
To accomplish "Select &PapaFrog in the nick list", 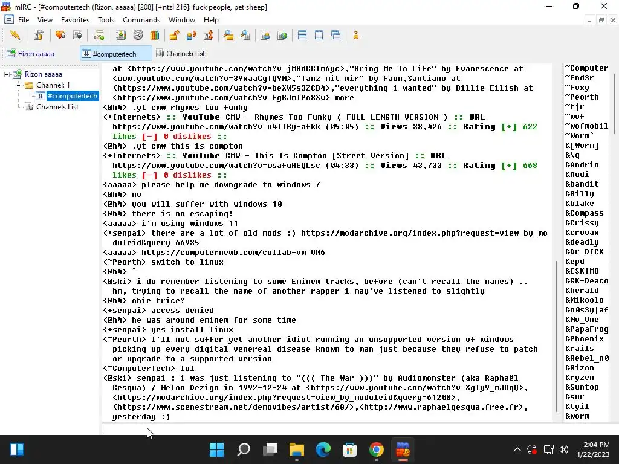I will click(x=586, y=329).
